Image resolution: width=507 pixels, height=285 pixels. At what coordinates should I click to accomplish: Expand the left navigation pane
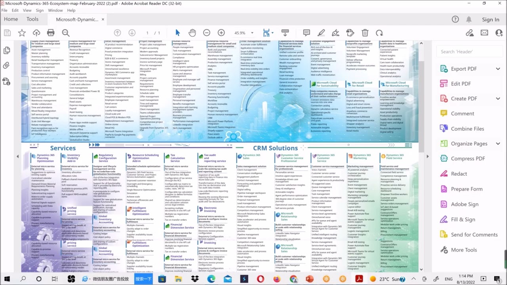point(17,156)
